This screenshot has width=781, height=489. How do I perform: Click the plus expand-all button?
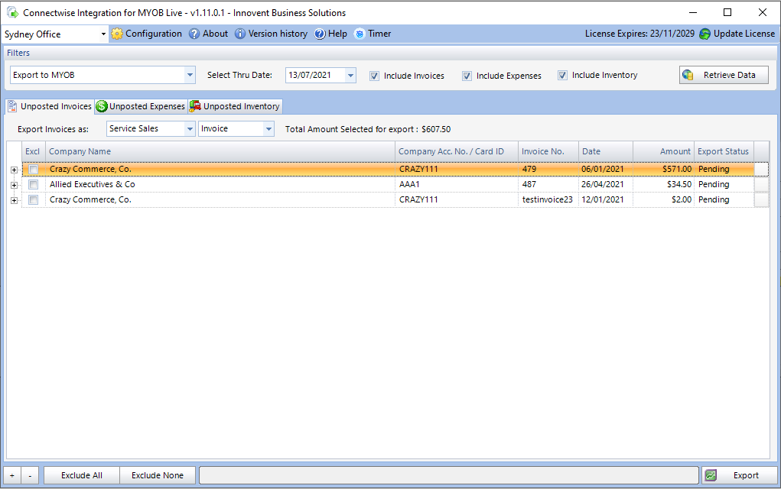pyautogui.click(x=12, y=475)
